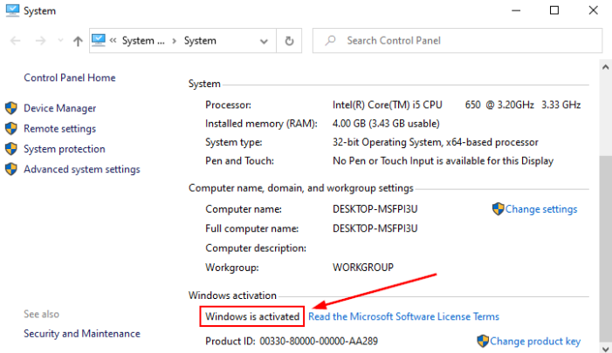Click the shield icon beside Advanced system settings
The height and width of the screenshot is (353, 612).
(11, 169)
